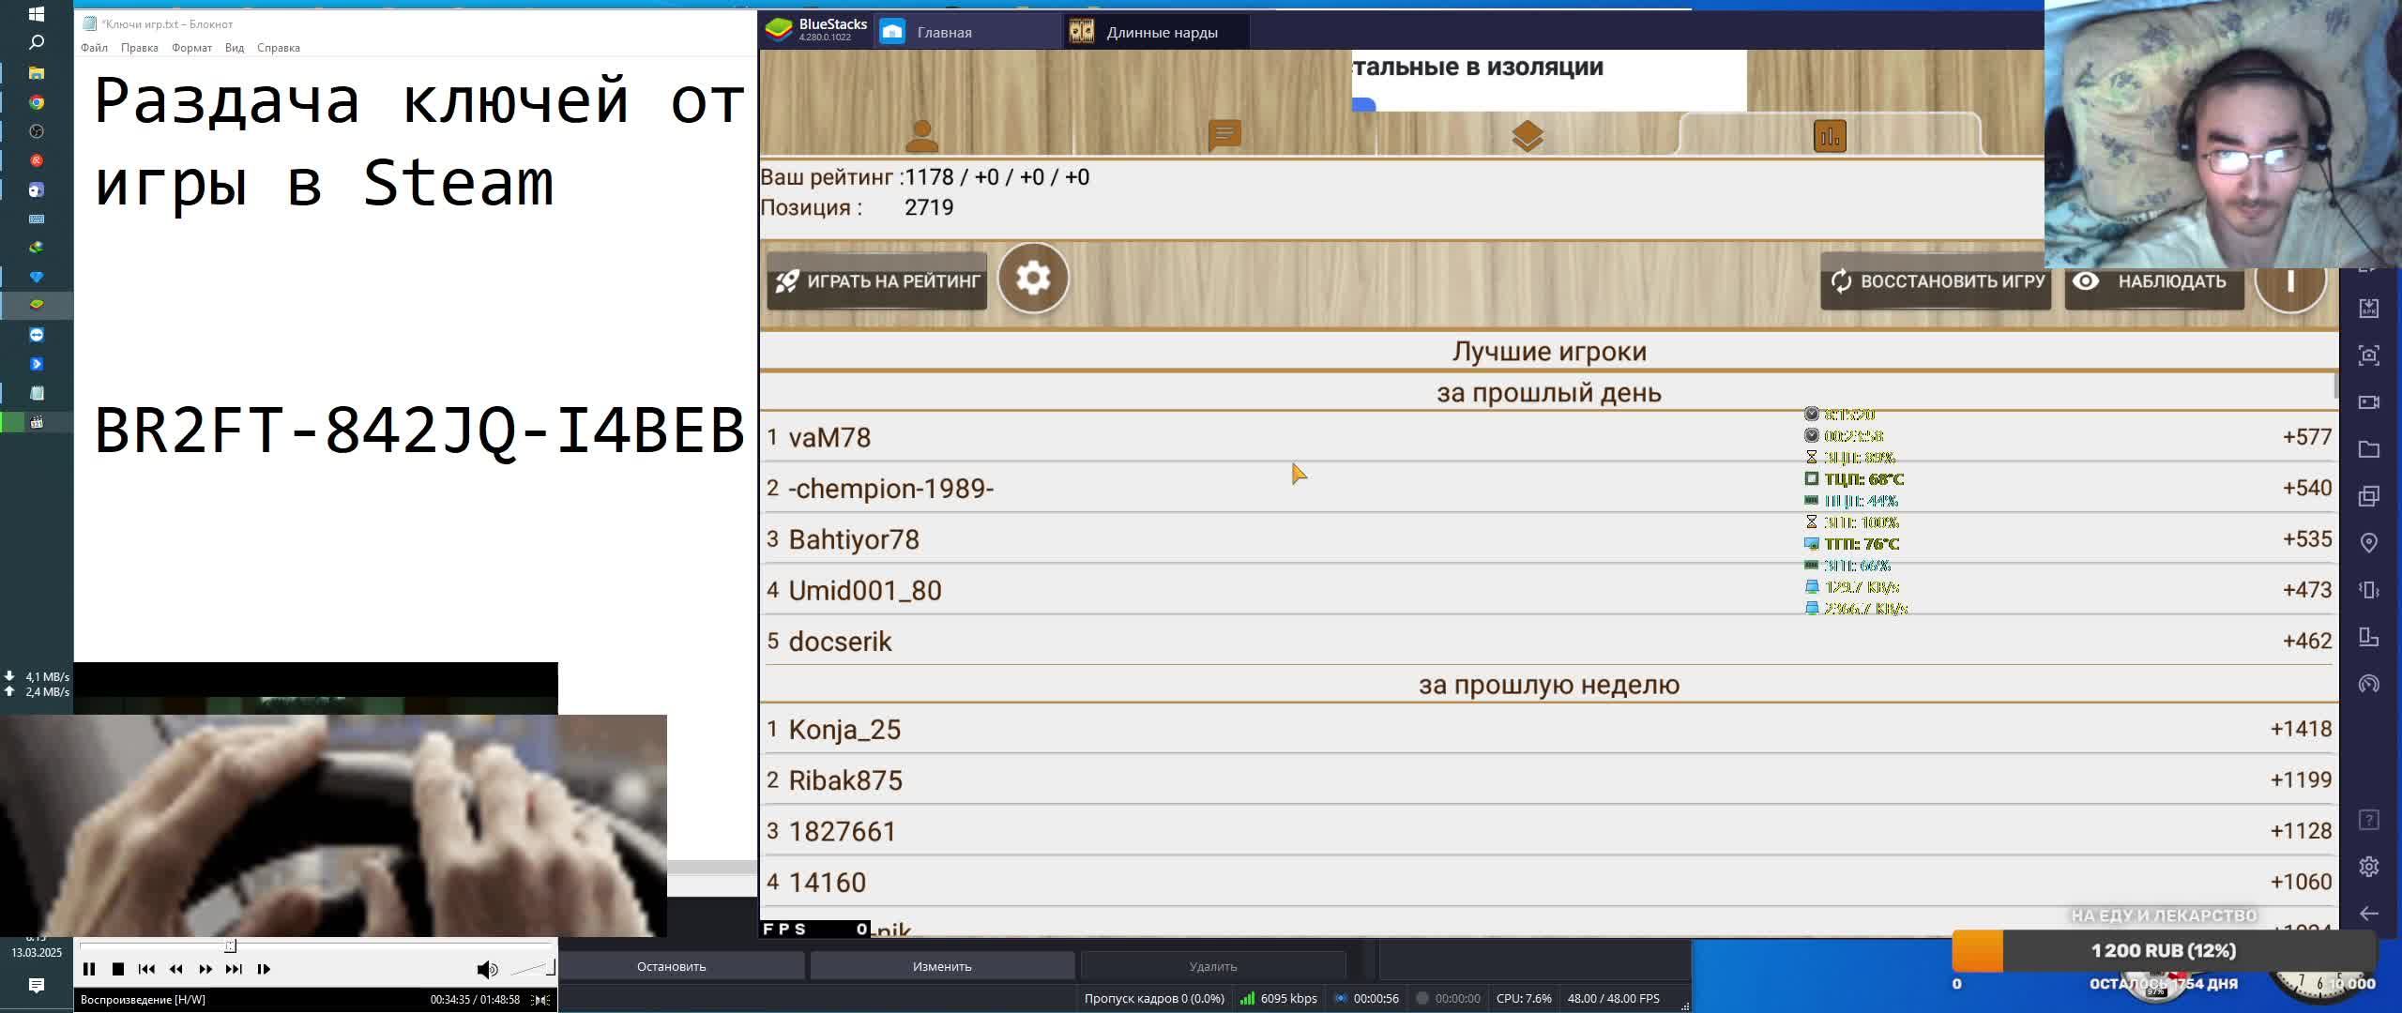Rewind the video in media player
This screenshot has width=2402, height=1013.
pyautogui.click(x=175, y=969)
